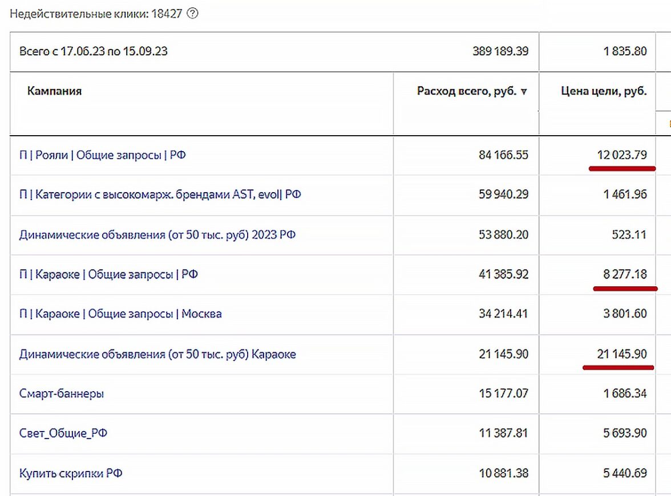Click the total spend value 389 189.39
The height and width of the screenshot is (496, 671).
point(500,51)
